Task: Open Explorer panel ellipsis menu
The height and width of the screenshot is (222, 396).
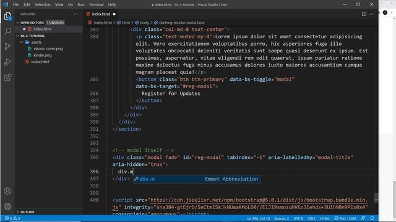Action: 75,14
